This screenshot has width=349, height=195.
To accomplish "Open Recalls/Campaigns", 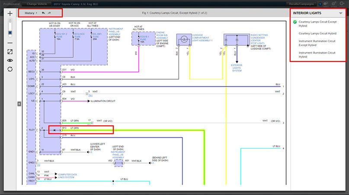I will tap(301, 4).
